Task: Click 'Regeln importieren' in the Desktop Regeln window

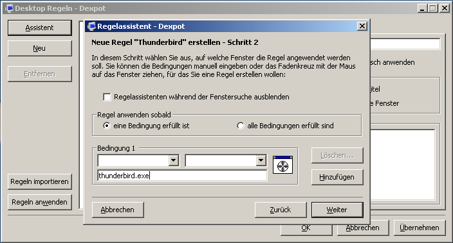Action: [x=40, y=181]
